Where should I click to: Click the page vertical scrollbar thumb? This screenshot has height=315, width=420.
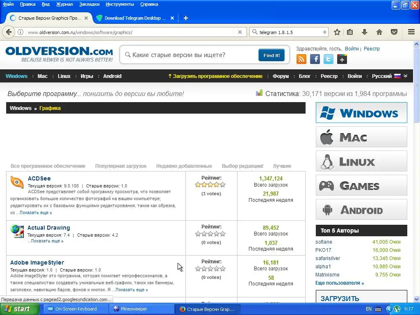[x=416, y=85]
